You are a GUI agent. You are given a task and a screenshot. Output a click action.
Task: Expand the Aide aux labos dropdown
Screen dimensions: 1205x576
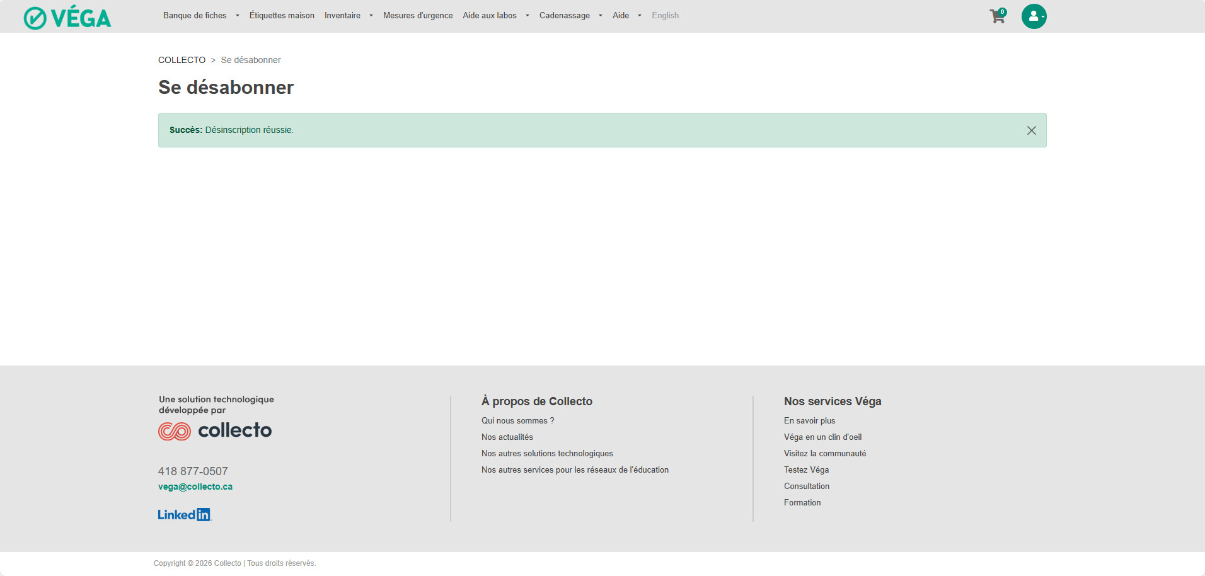tap(495, 16)
